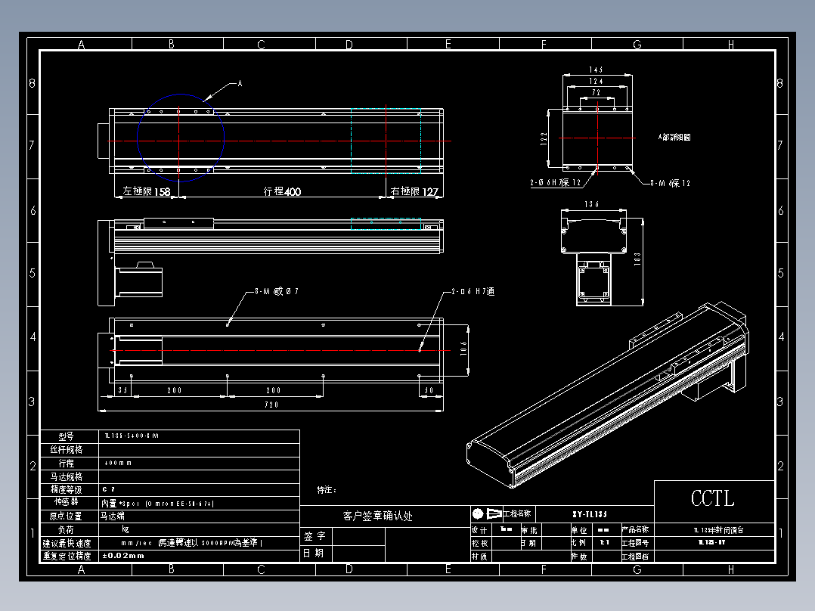Image resolution: width=815 pixels, height=611 pixels.
Task: Select the 行程 label in spec table
Action: click(x=66, y=464)
